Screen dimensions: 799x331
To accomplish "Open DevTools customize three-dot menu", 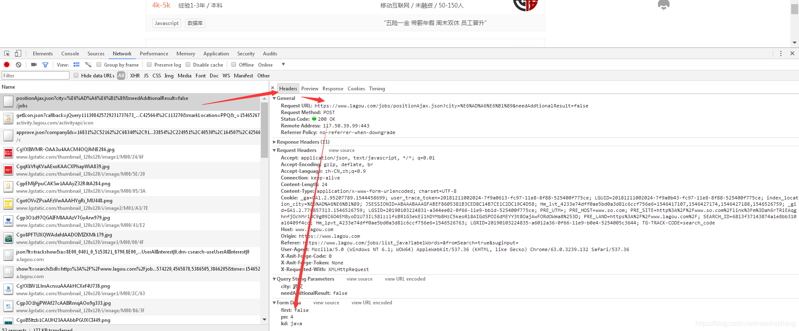I will click(x=781, y=54).
